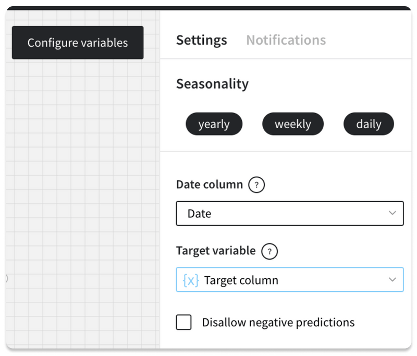Toggle yearly seasonality pill
Viewport: 417px width, 356px height.
[214, 124]
